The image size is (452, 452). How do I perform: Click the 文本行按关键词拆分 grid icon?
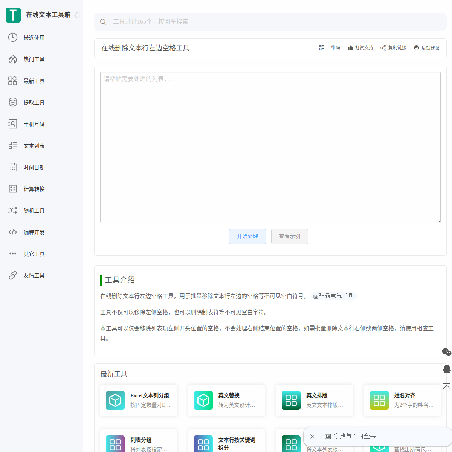point(203,444)
